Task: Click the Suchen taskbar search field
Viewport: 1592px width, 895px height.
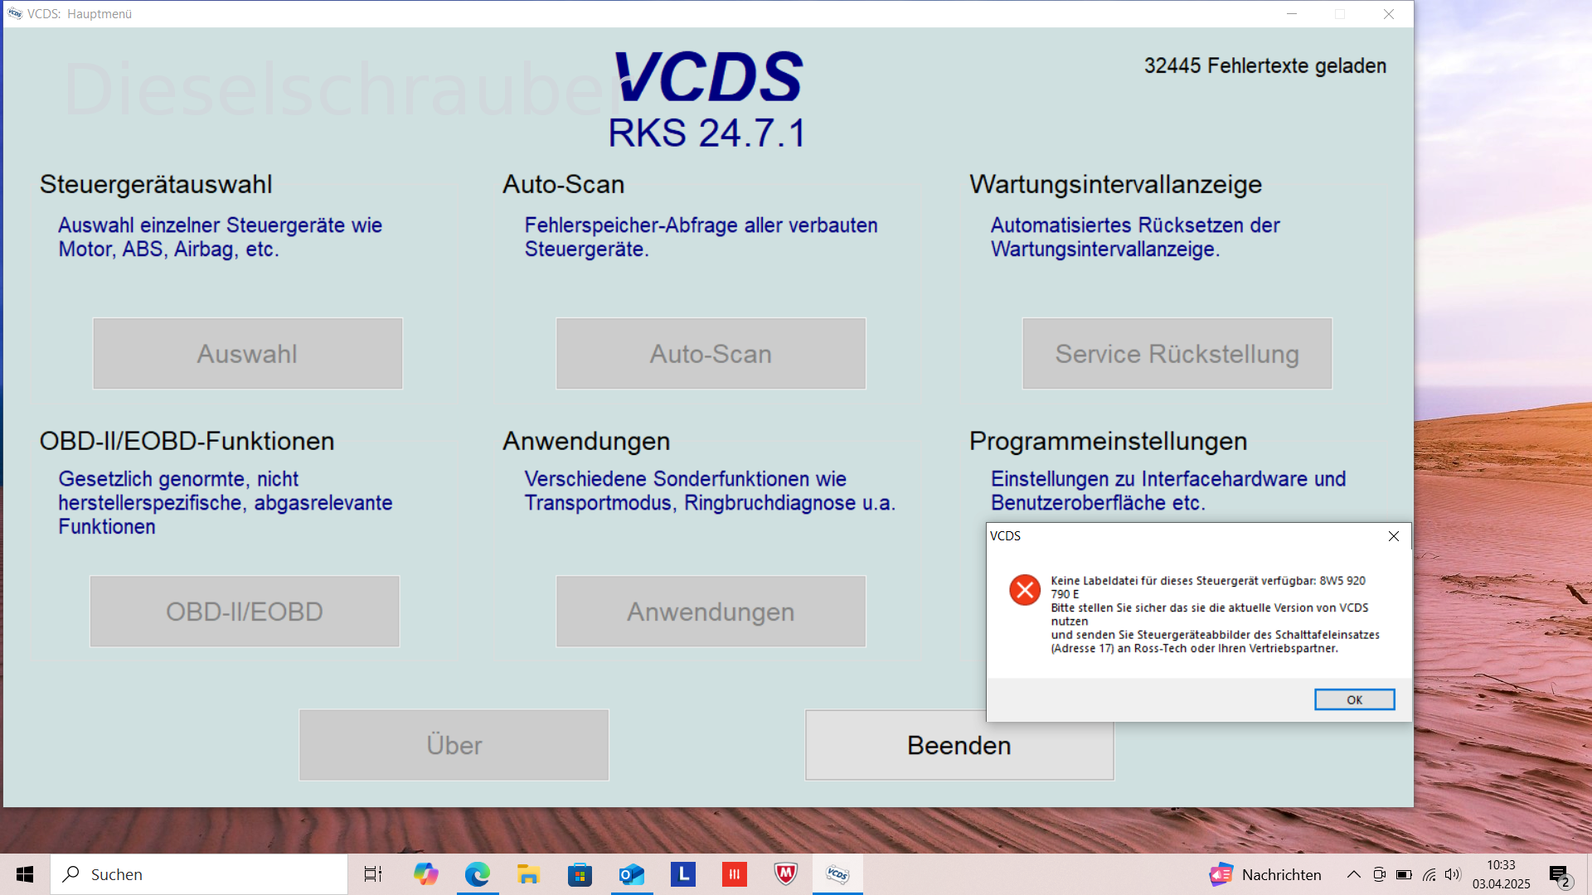Action: tap(199, 874)
